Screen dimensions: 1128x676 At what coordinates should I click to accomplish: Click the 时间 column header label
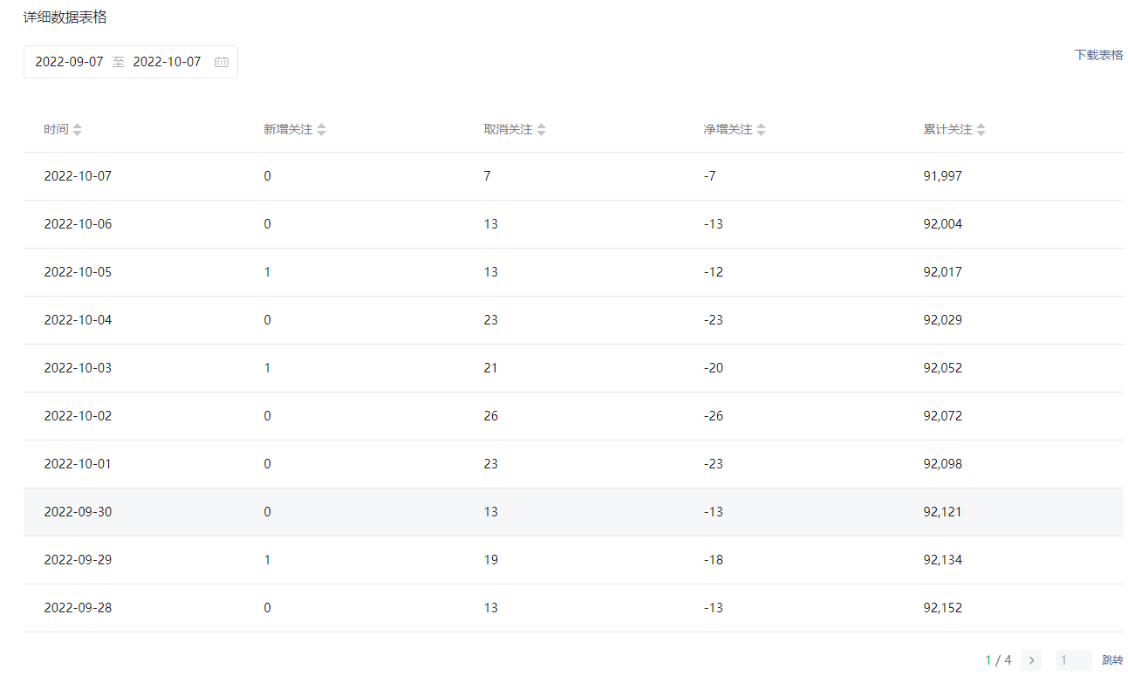pyautogui.click(x=56, y=129)
